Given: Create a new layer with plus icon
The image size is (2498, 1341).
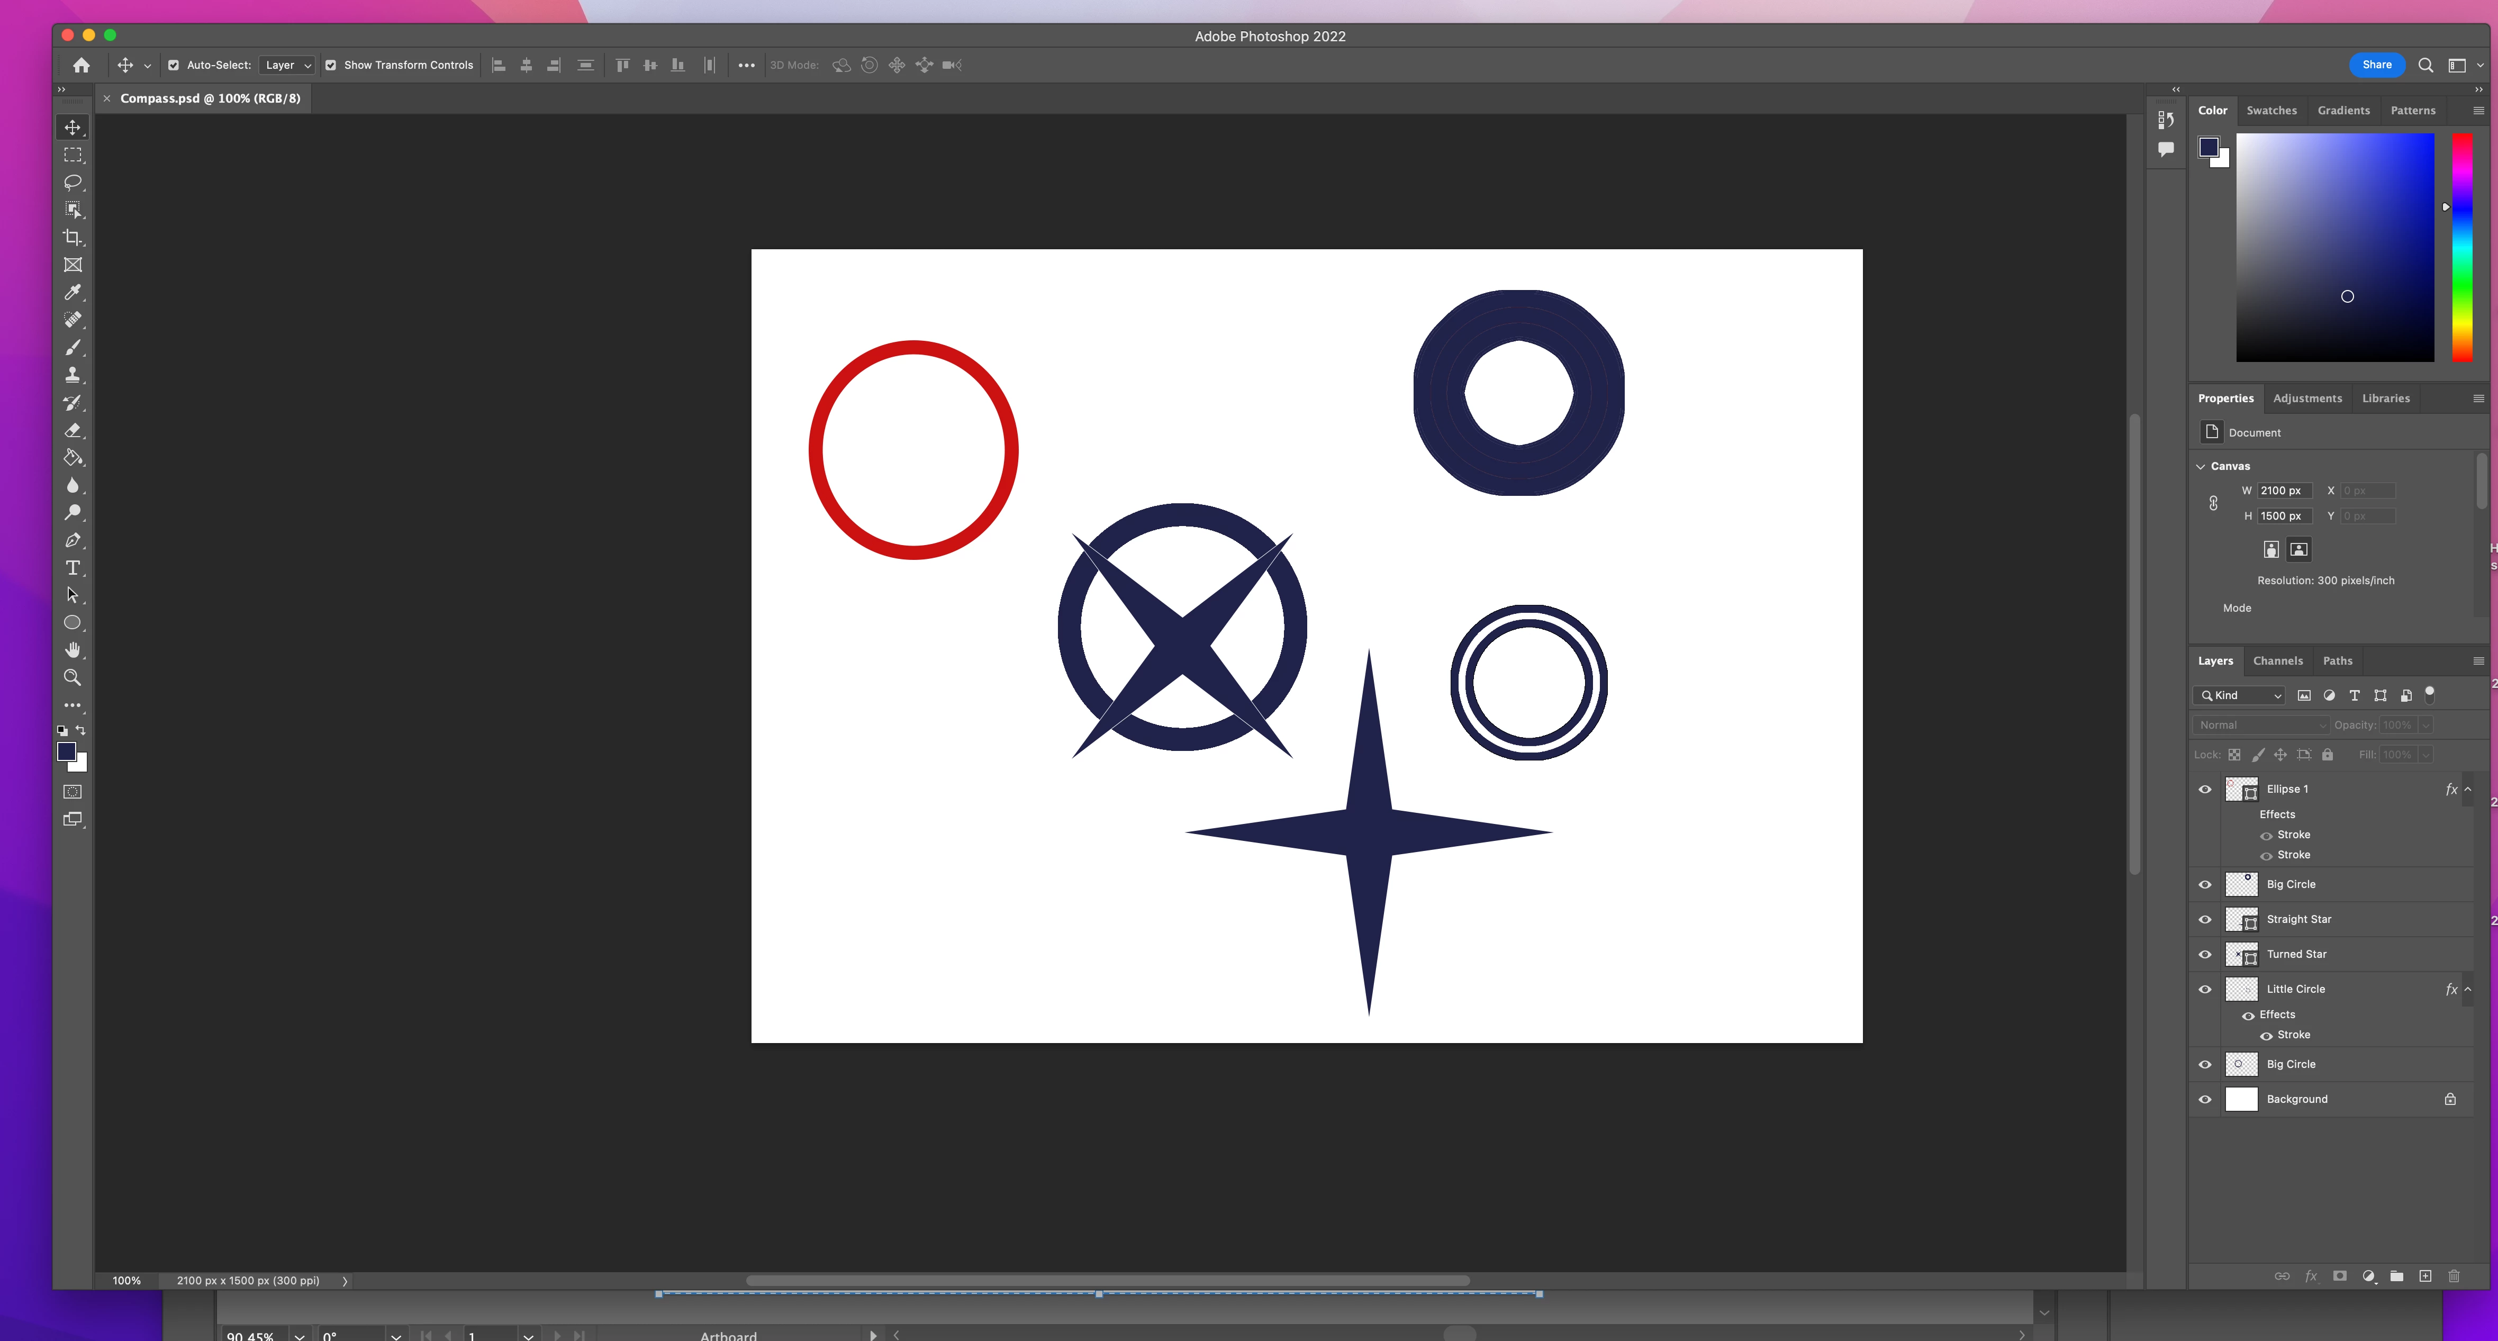Looking at the screenshot, I should click(2424, 1276).
